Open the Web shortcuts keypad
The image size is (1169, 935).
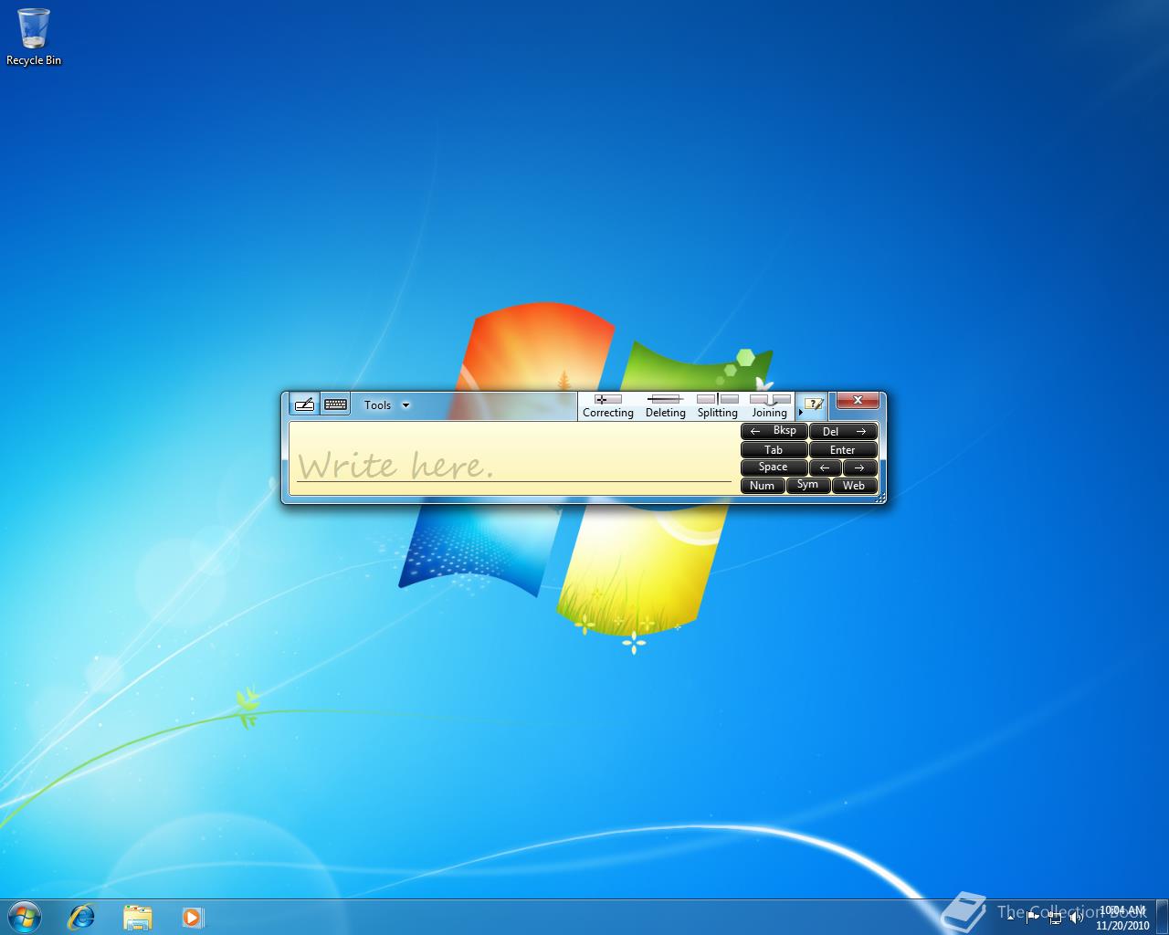click(855, 485)
